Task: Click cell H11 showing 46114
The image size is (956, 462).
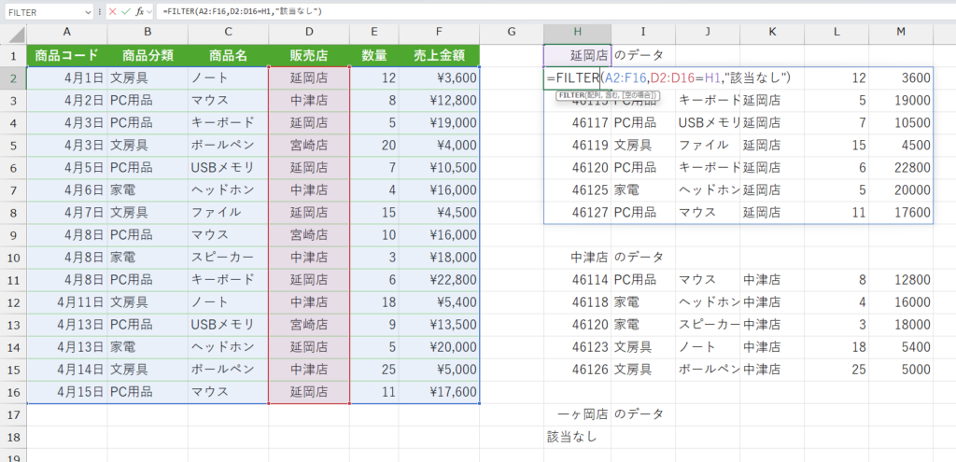Action: coord(577,280)
